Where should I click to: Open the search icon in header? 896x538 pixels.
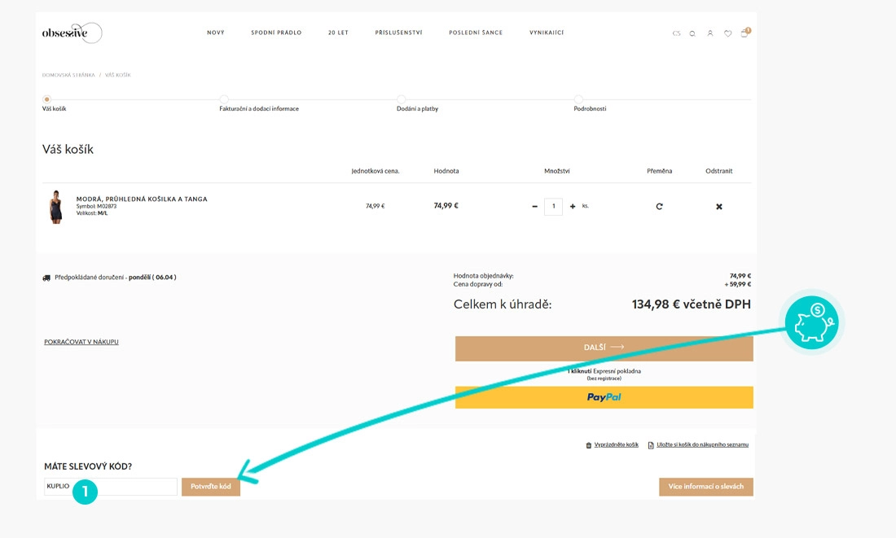tap(692, 33)
